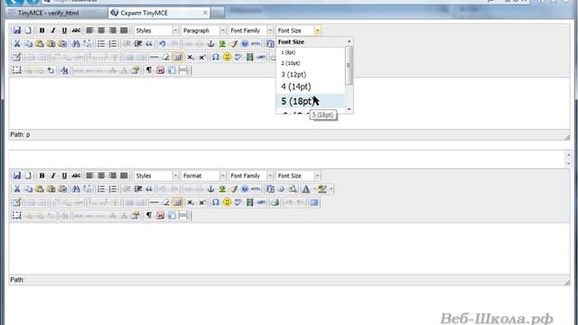Open the Help question-mark icon in upper editor
Image resolution: width=578 pixels, height=325 pixels.
click(245, 44)
